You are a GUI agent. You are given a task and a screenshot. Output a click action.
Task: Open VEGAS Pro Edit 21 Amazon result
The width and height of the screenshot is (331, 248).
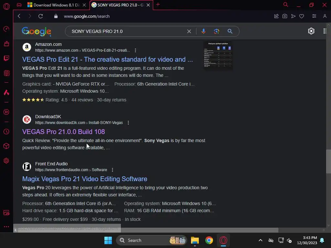[107, 59]
